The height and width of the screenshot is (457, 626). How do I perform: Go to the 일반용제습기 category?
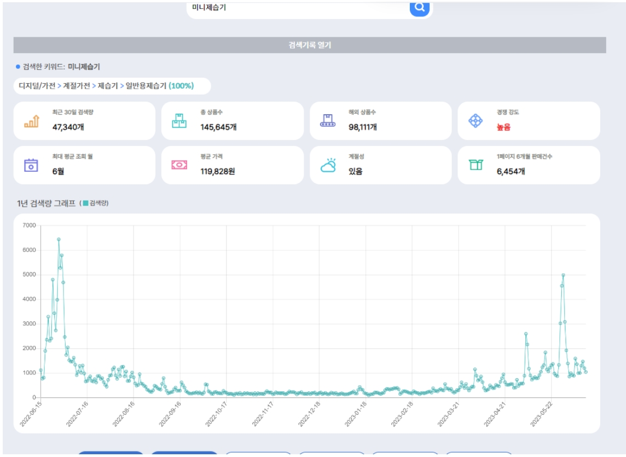tap(146, 86)
